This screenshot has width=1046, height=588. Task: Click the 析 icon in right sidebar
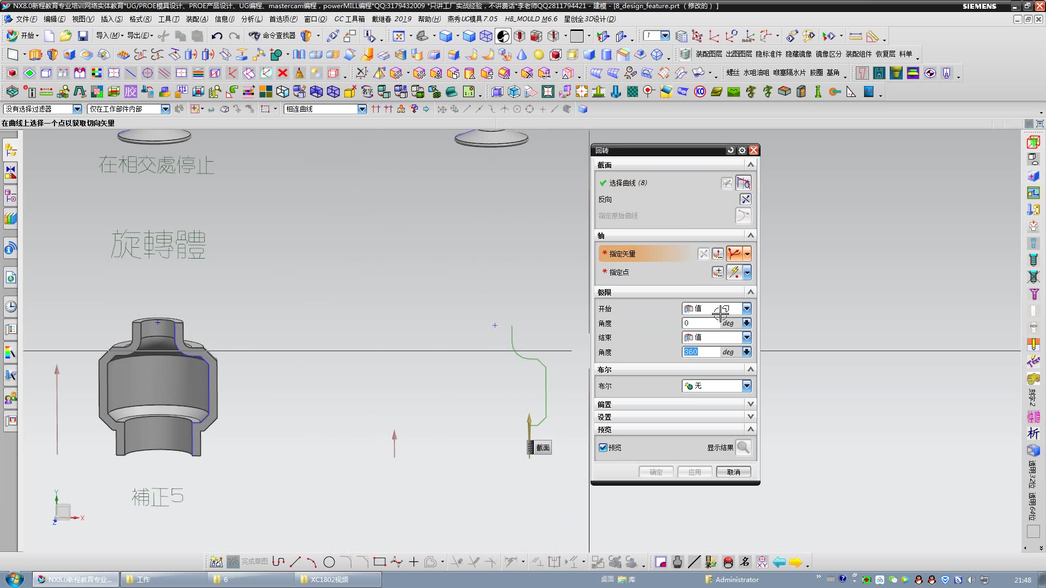point(1033,433)
